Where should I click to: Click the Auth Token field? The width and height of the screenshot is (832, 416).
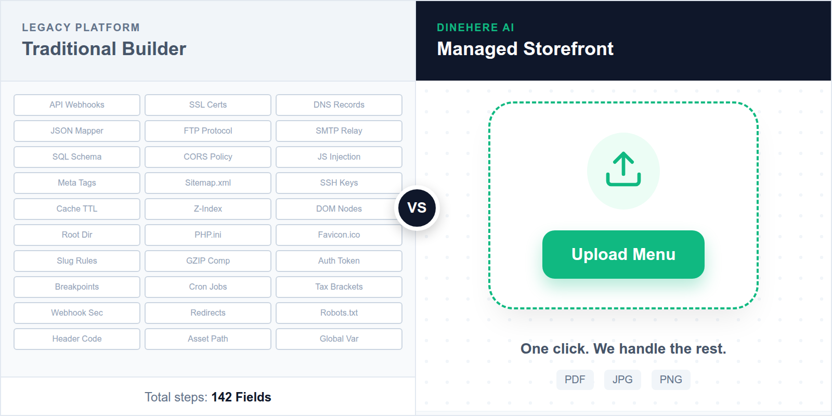pyautogui.click(x=339, y=261)
